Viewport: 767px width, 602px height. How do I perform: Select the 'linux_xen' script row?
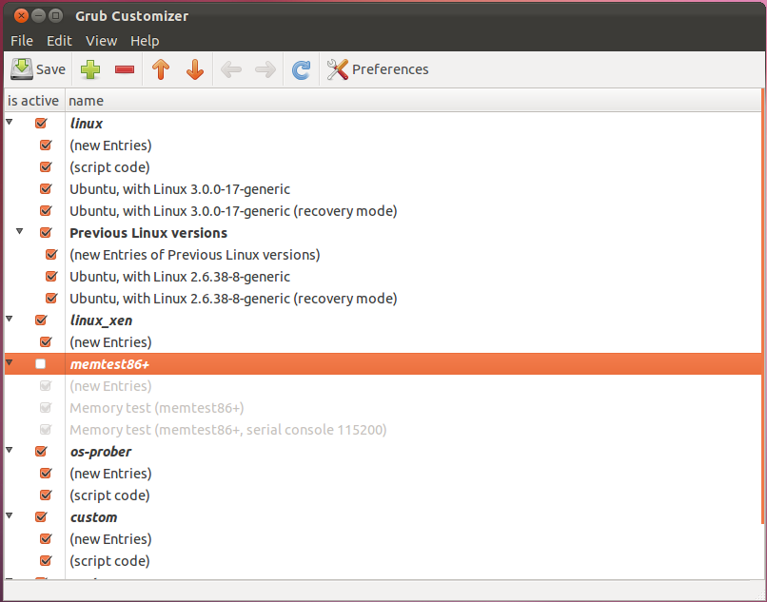(101, 320)
